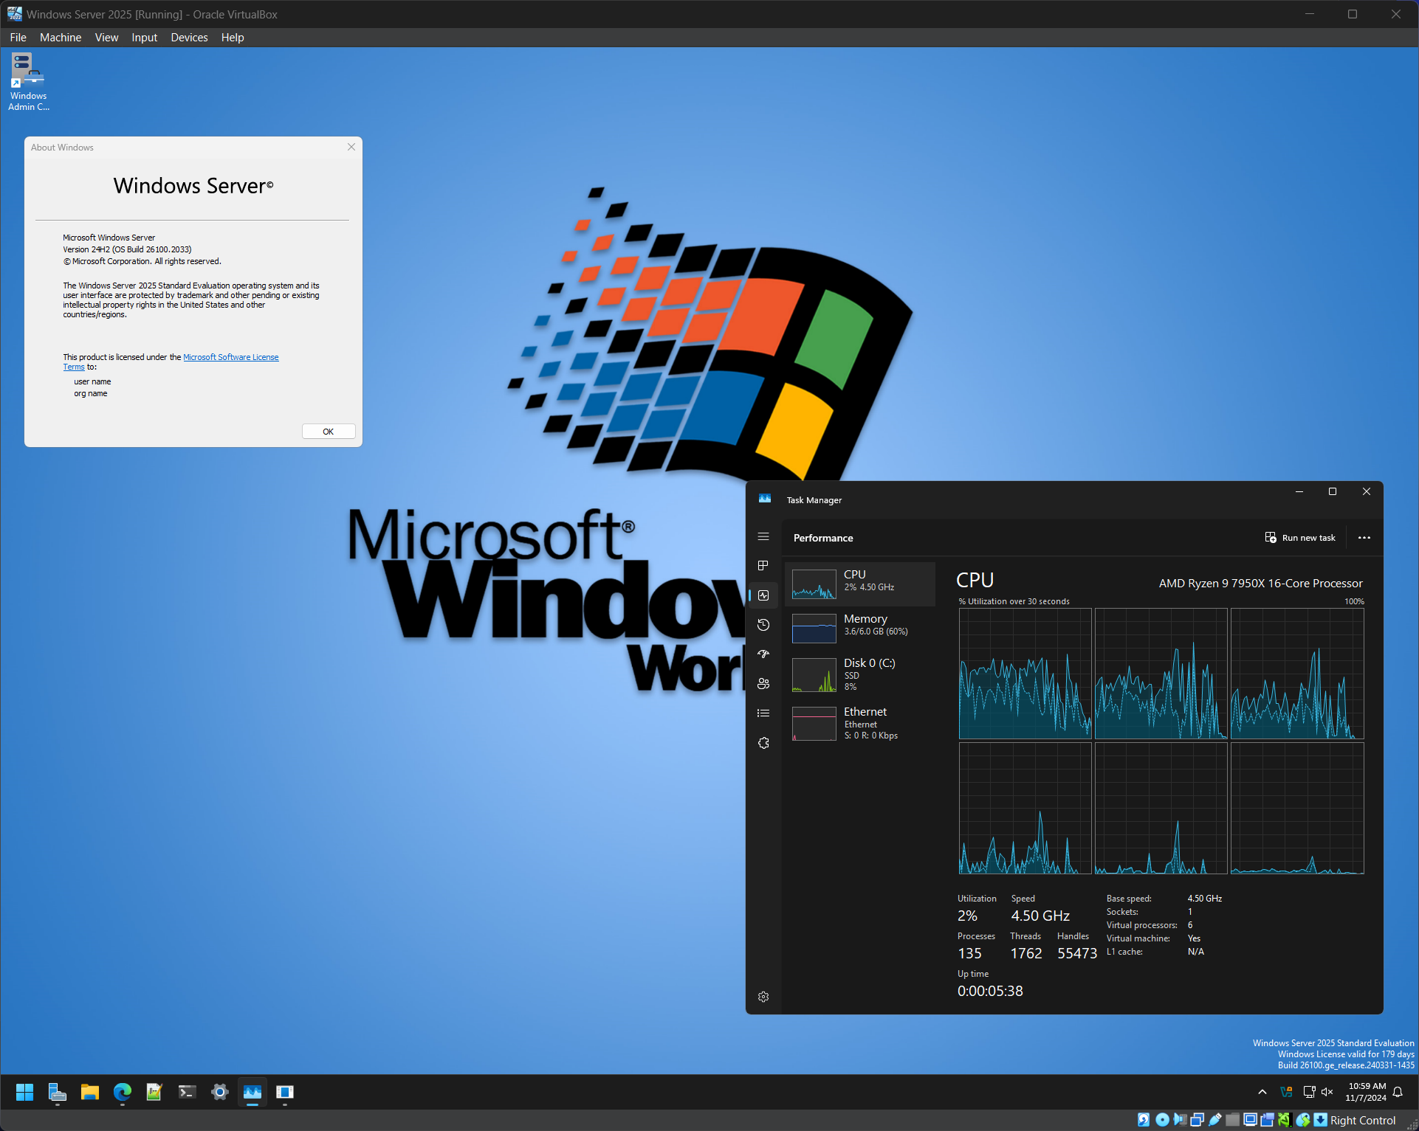Image resolution: width=1419 pixels, height=1131 pixels.
Task: Select Ethernet performance item
Action: 860,723
